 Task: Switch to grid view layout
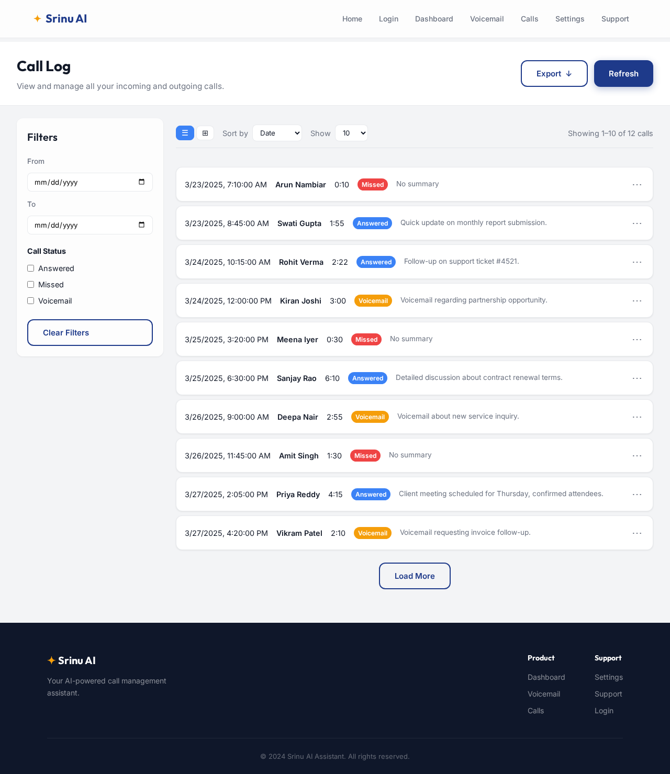click(x=205, y=133)
